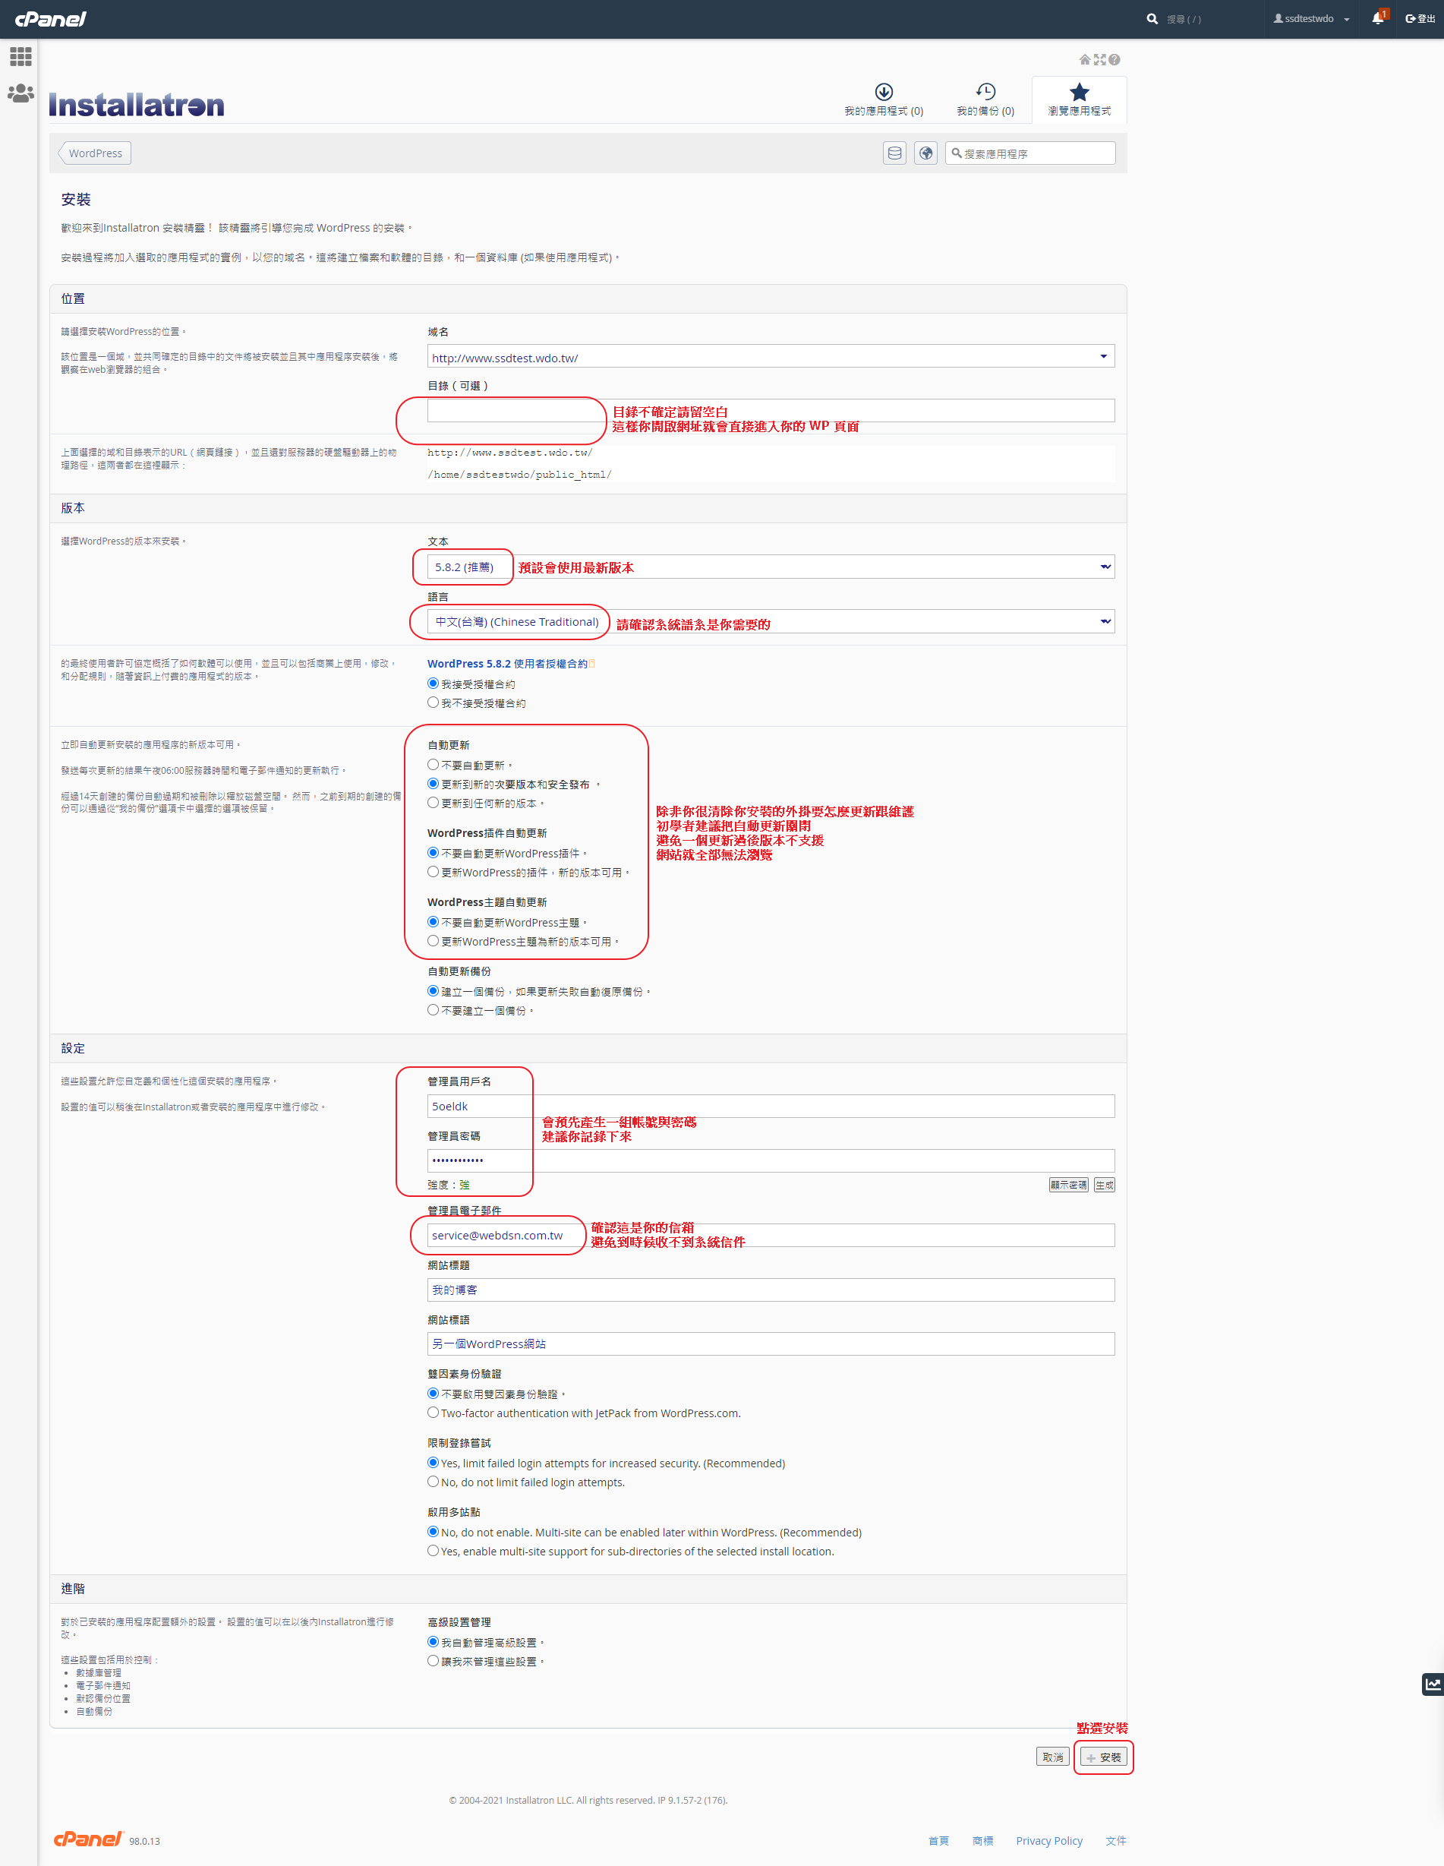Open the 域名 domain dropdown
1444x1866 pixels.
[771, 356]
